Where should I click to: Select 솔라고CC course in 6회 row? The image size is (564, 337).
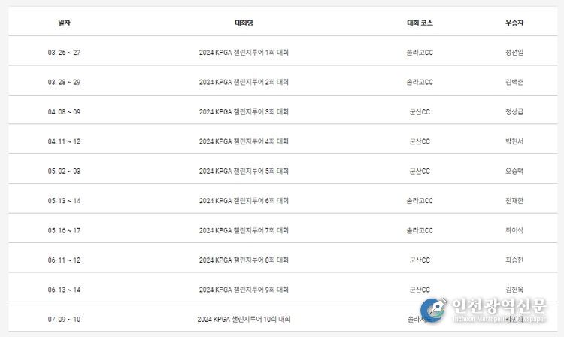coord(420,201)
